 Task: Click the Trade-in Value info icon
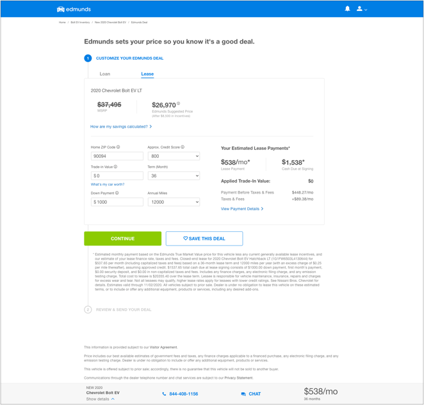[115, 167]
